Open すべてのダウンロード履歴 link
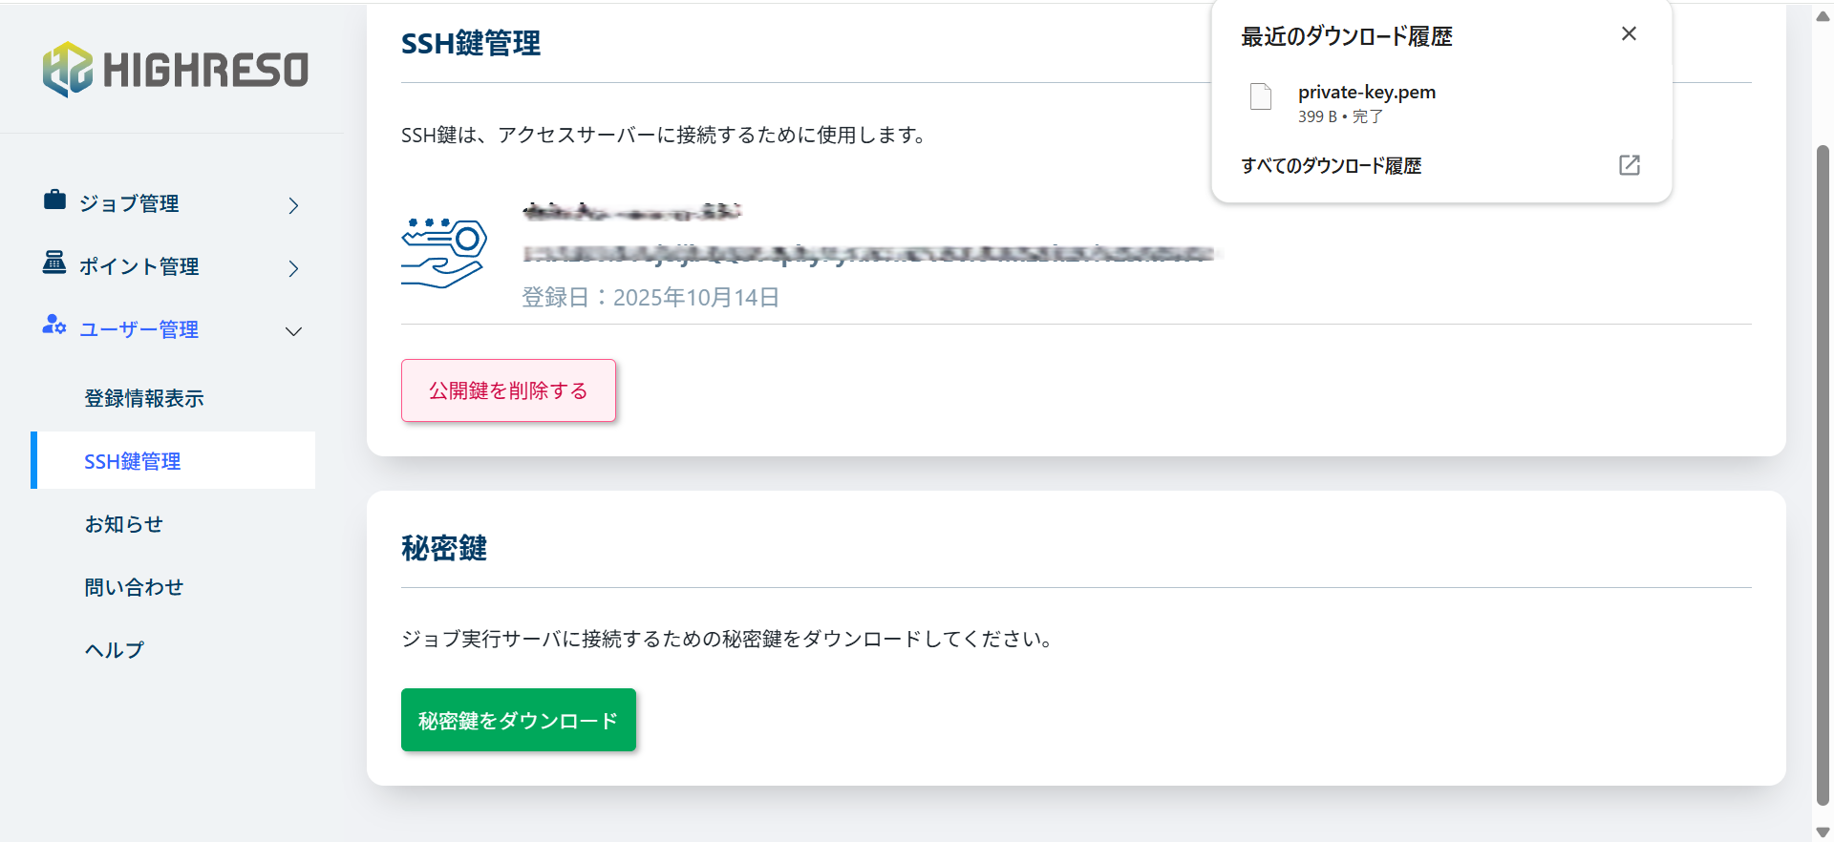Viewport: 1834px width, 842px height. [x=1331, y=166]
